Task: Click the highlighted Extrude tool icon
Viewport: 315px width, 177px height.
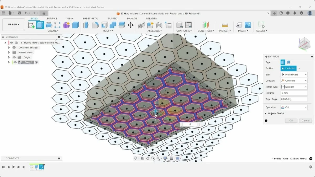Action: (x=40, y=25)
